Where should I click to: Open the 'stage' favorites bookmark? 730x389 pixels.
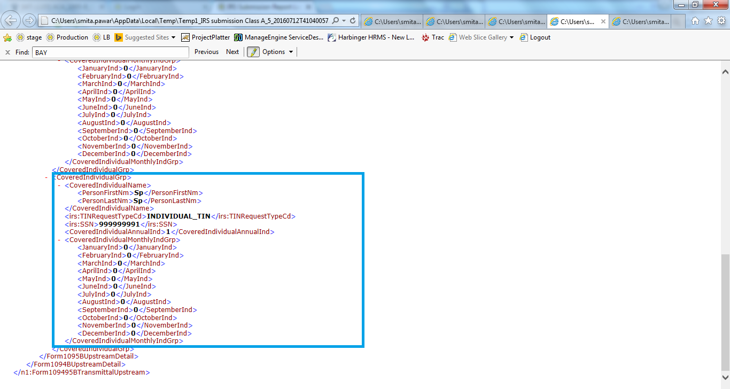[x=29, y=37]
